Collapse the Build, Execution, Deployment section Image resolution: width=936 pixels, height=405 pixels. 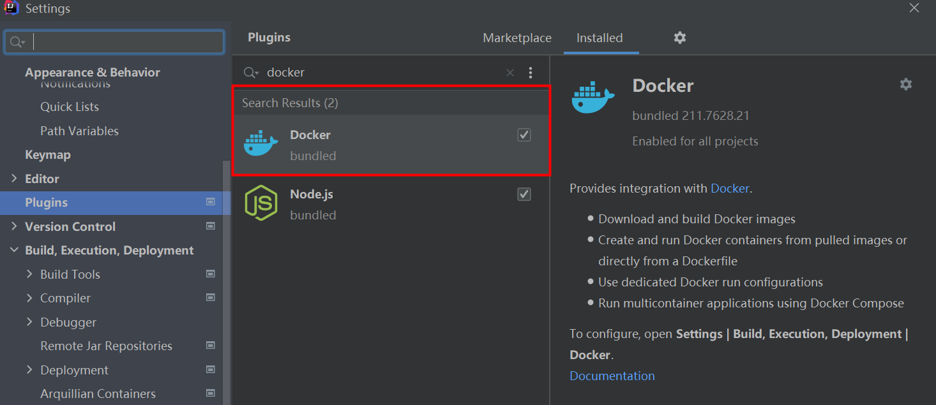(14, 250)
